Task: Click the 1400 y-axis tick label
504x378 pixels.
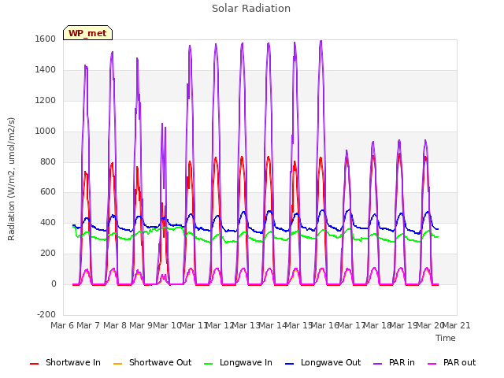Action: 46,69
